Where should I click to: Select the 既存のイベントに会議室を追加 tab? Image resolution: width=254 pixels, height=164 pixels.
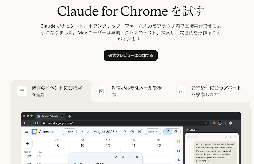tap(51, 91)
